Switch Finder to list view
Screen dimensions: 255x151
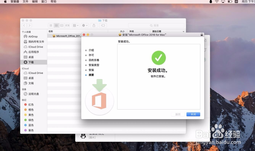[56, 25]
